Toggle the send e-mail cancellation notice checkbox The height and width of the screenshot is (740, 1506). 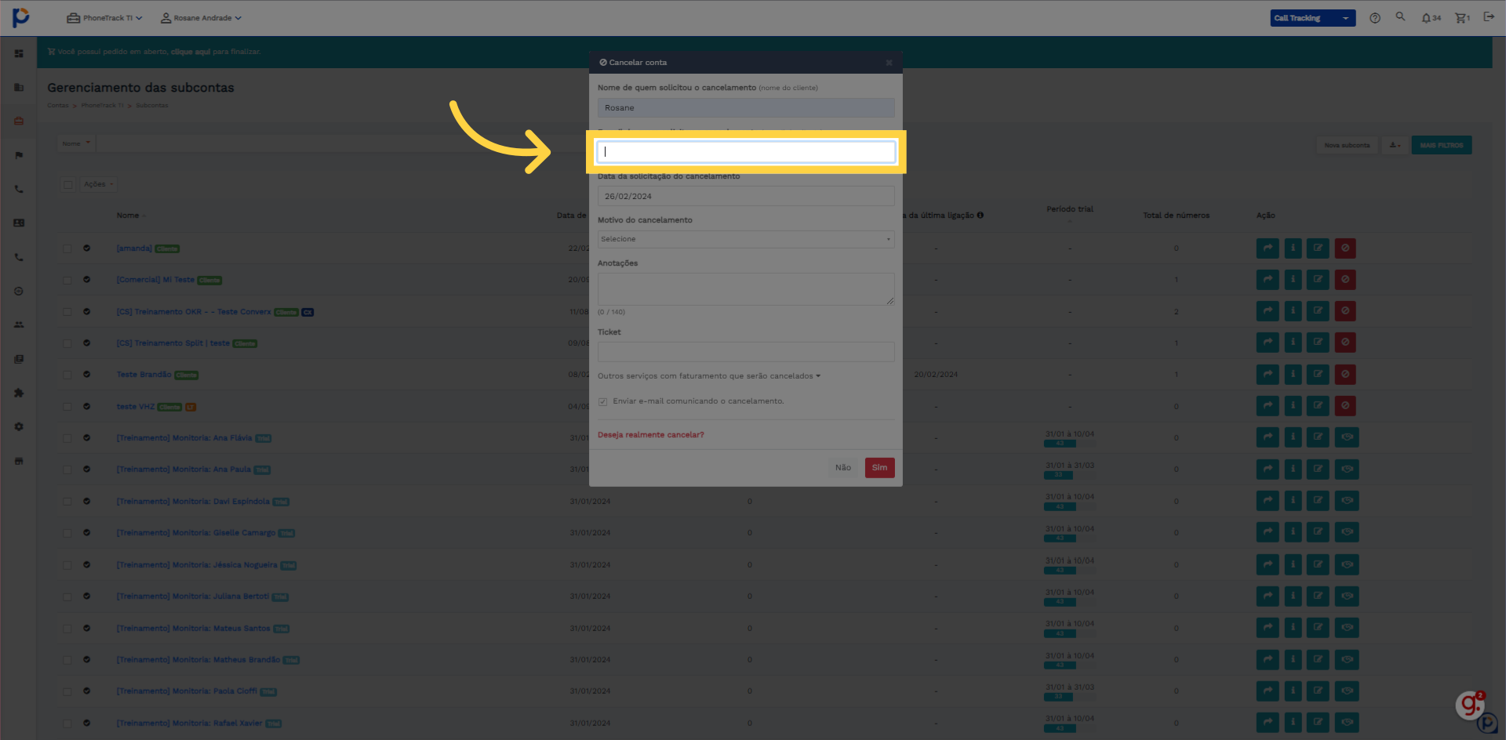coord(602,401)
